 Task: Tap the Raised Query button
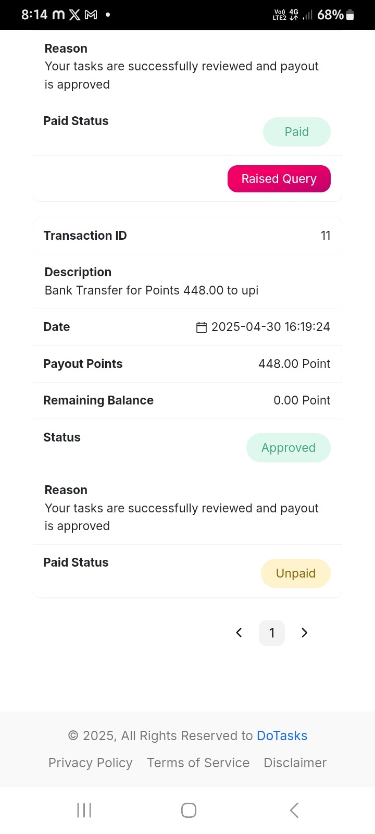point(279,179)
